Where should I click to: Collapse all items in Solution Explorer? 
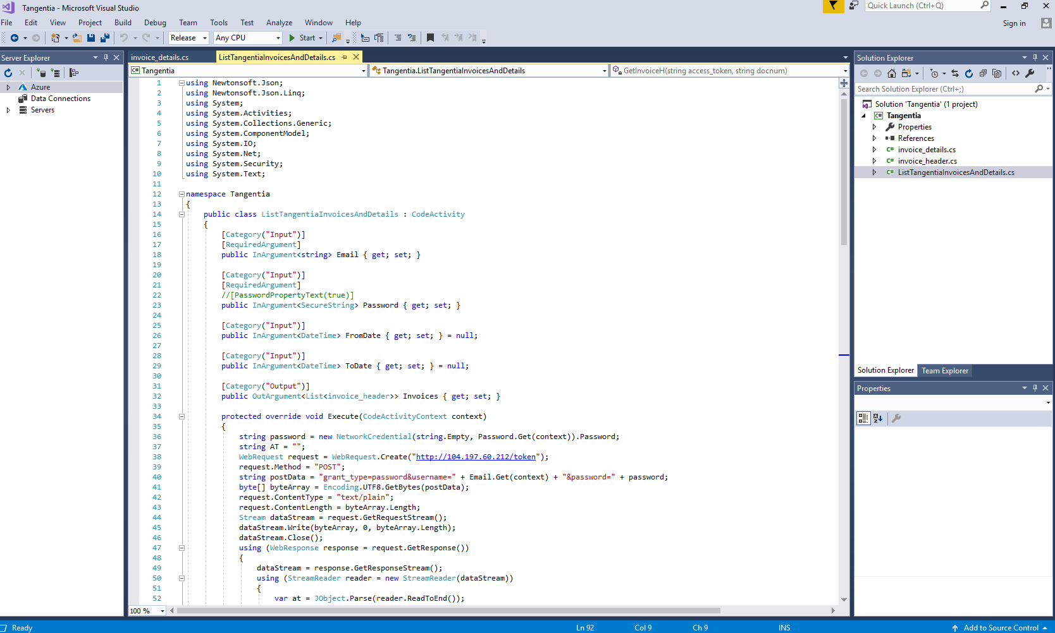click(983, 73)
